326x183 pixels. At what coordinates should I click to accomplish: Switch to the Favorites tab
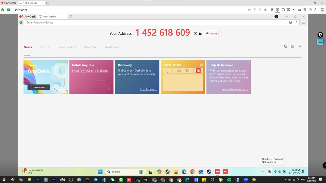click(x=44, y=47)
